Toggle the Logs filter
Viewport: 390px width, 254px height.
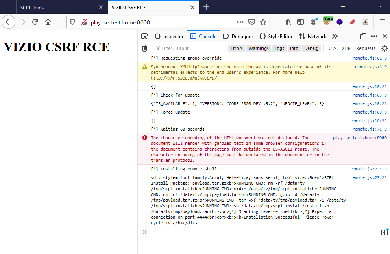[x=279, y=48]
